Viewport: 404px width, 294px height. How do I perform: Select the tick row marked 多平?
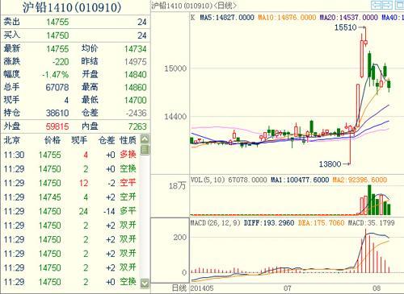coord(70,212)
